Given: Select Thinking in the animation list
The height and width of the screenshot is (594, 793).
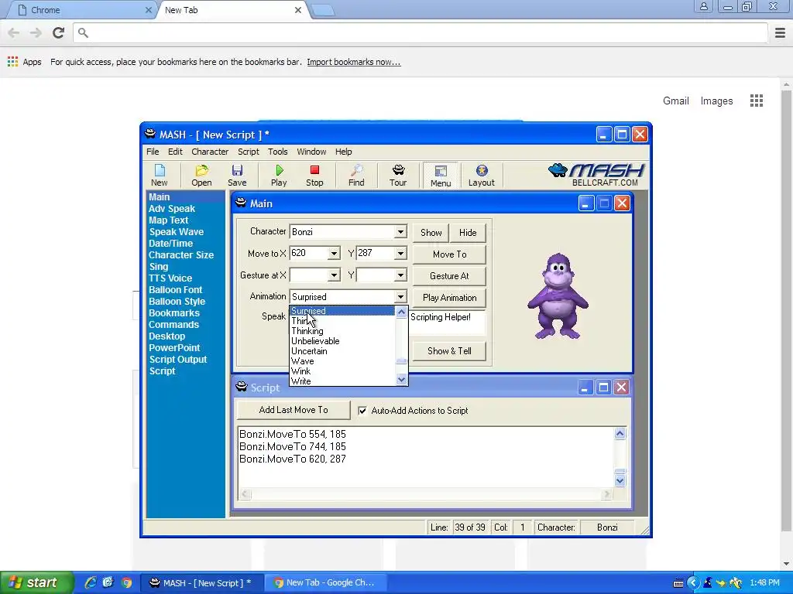Looking at the screenshot, I should pos(307,331).
